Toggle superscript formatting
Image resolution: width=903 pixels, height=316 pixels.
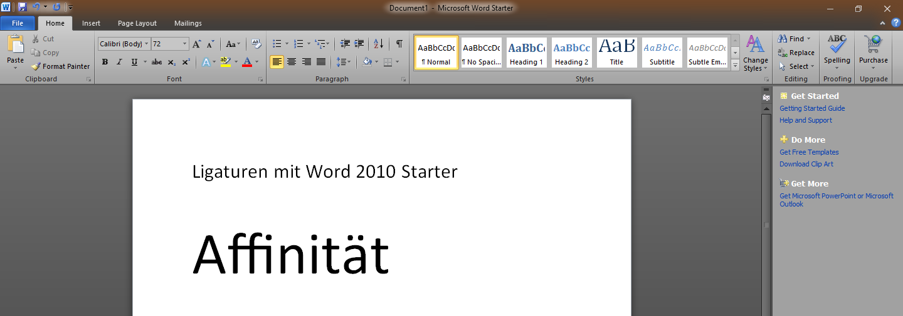click(186, 62)
